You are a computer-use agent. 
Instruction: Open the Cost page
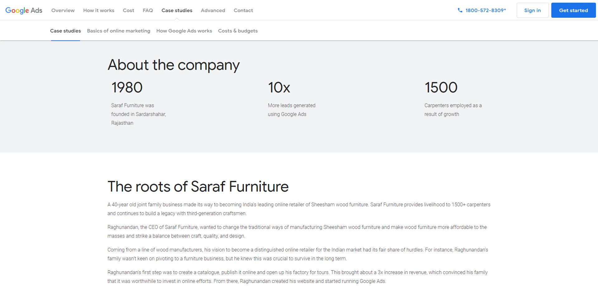coord(128,10)
